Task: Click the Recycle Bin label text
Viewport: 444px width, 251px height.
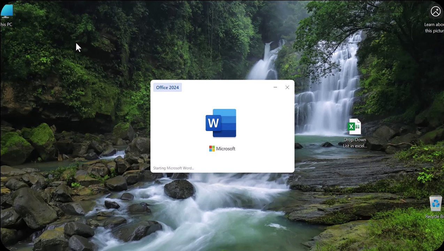Action: click(434, 216)
